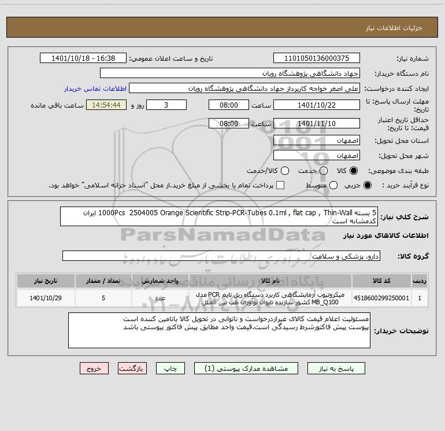Click the ردیف column header
445x431 pixels.
(420, 281)
